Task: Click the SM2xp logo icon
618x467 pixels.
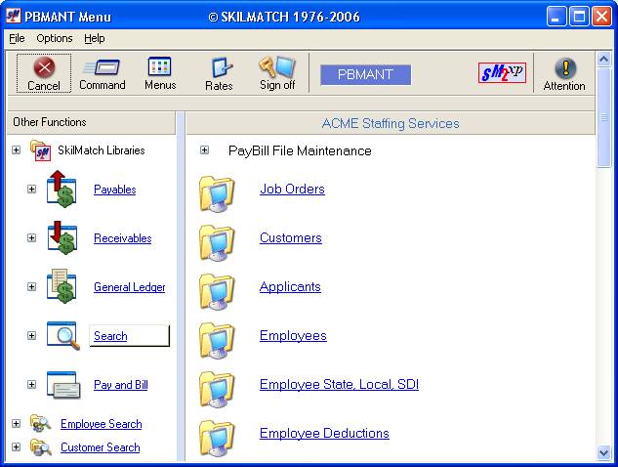Action: click(502, 72)
